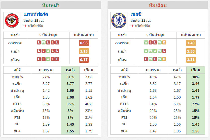This screenshot has height=140, width=210.
Task: Select the highlighted เยือน column header in Chelsea stats
Action: [x=196, y=70]
